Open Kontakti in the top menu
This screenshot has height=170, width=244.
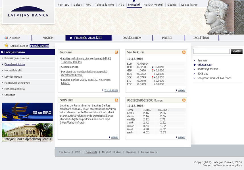(x=134, y=5)
